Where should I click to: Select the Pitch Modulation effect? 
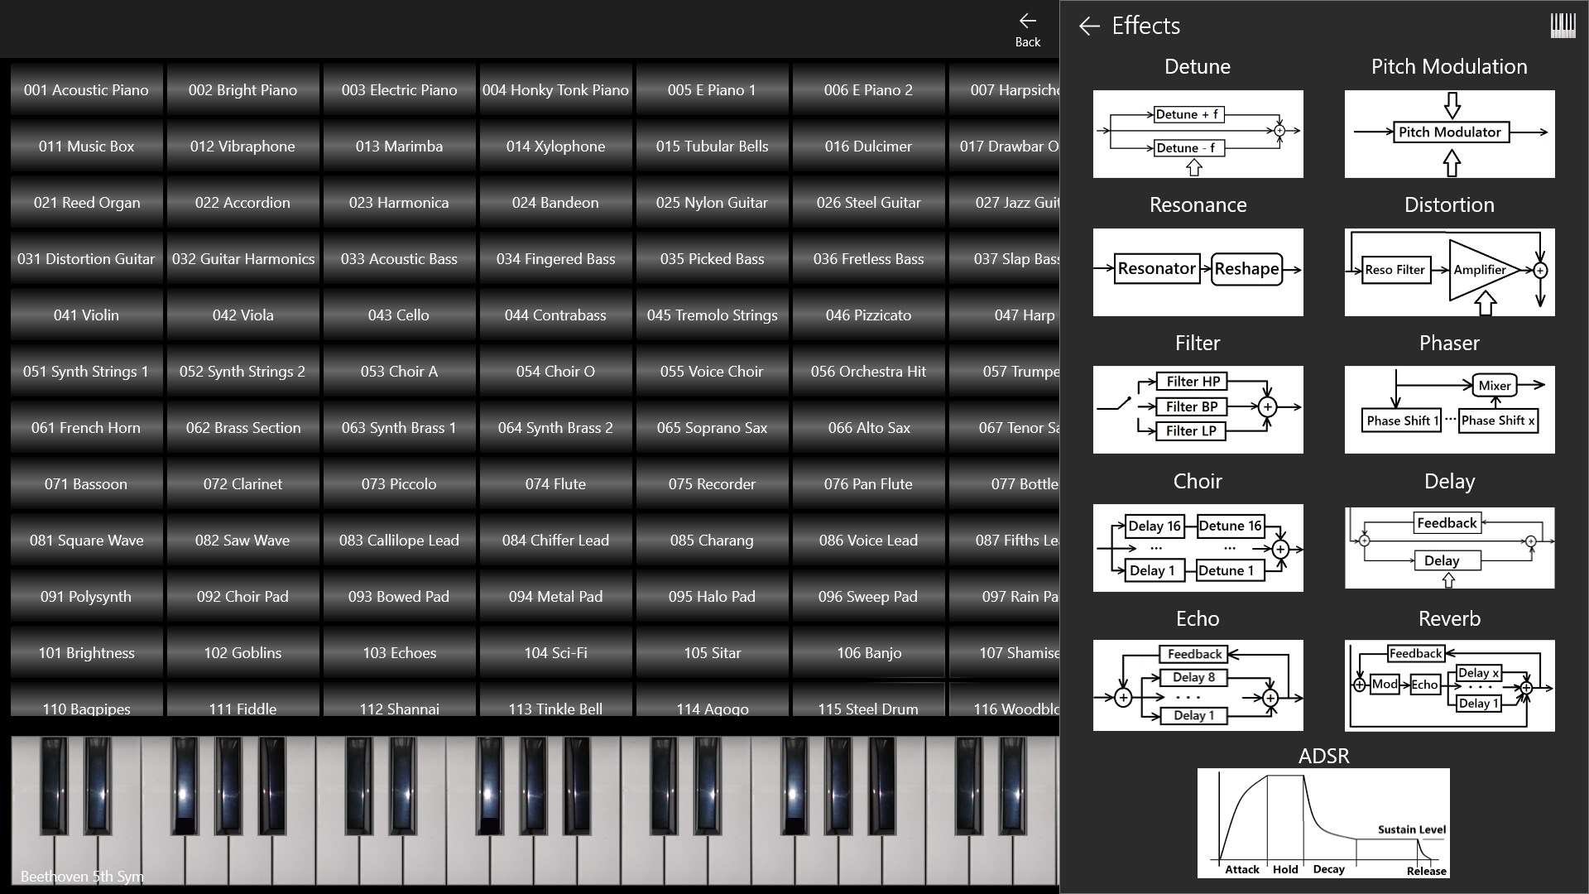pyautogui.click(x=1449, y=133)
